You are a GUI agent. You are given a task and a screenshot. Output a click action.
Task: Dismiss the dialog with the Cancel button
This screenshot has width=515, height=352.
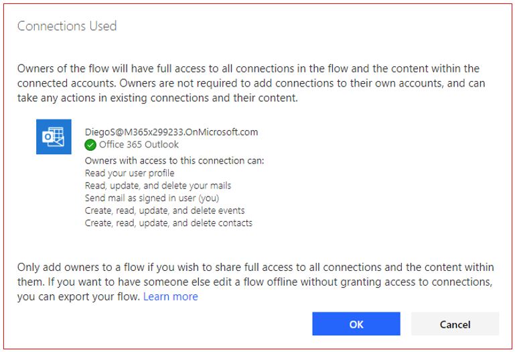(x=455, y=324)
